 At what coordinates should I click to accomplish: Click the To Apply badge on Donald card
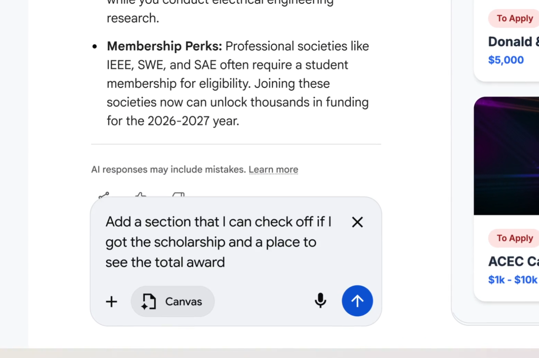(x=514, y=18)
